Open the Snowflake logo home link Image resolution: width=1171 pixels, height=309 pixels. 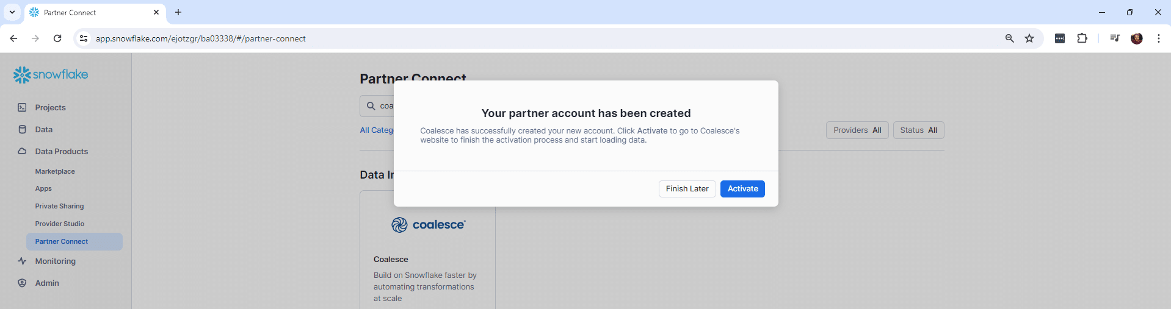51,74
